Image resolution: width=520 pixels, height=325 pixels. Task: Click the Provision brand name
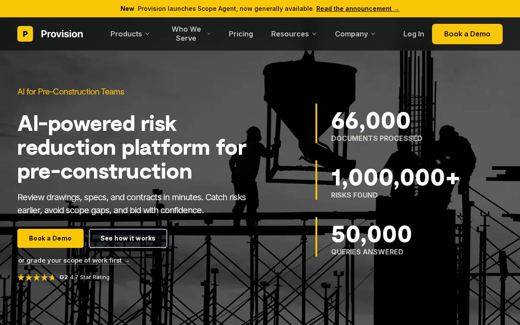pyautogui.click(x=62, y=34)
